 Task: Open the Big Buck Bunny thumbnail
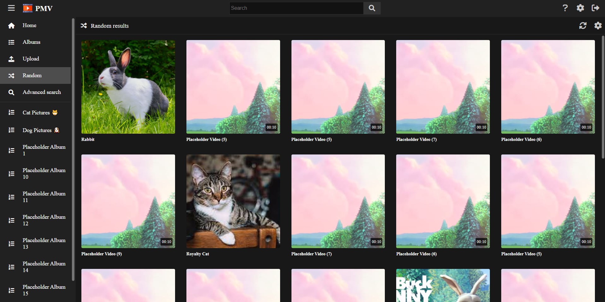[443, 285]
